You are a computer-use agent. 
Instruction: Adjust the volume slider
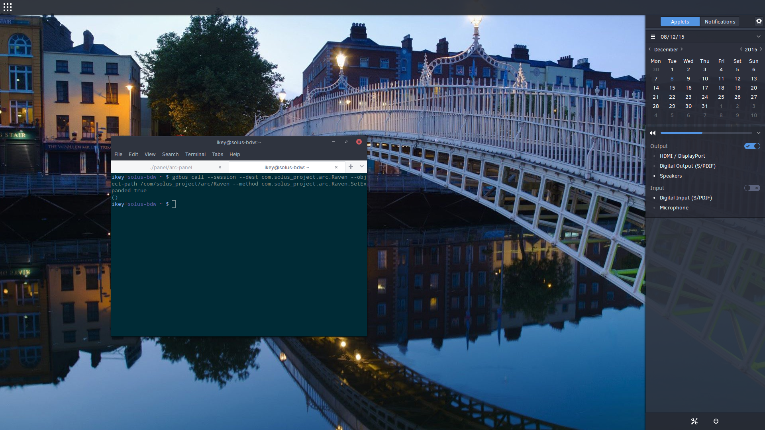click(706, 133)
